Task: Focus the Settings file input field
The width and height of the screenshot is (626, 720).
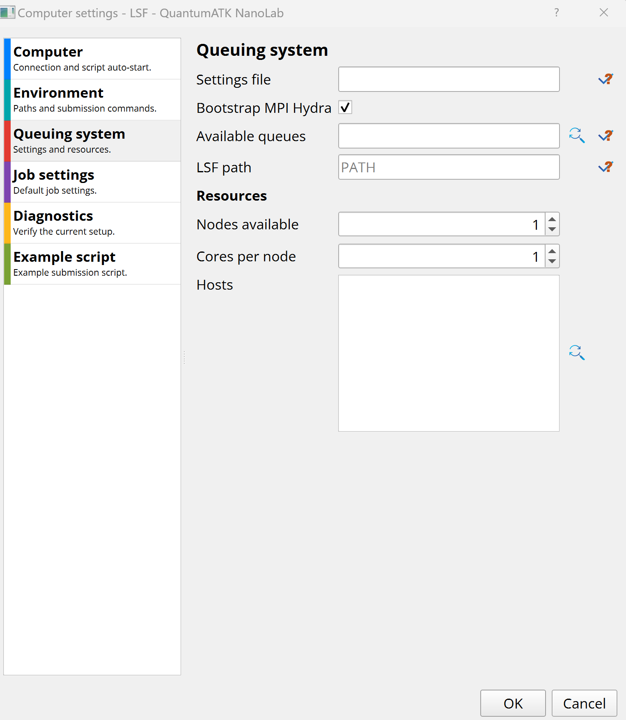Action: tap(449, 79)
